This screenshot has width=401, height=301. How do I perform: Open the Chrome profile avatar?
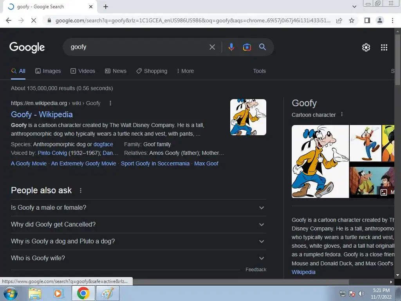point(380,20)
